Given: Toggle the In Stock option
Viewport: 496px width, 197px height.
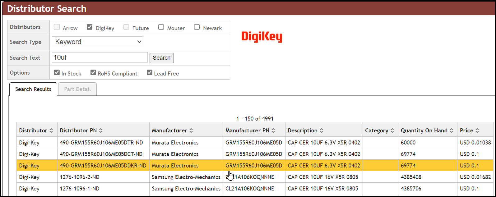Looking at the screenshot, I should (57, 72).
